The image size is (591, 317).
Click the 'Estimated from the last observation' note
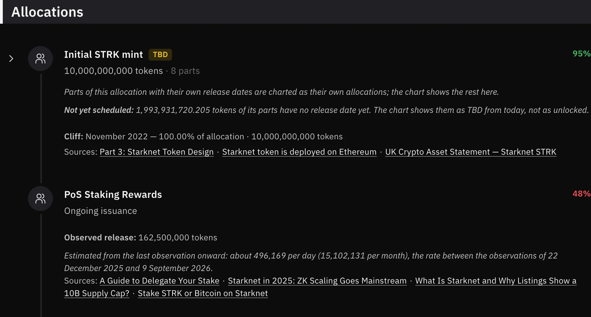tap(311, 262)
